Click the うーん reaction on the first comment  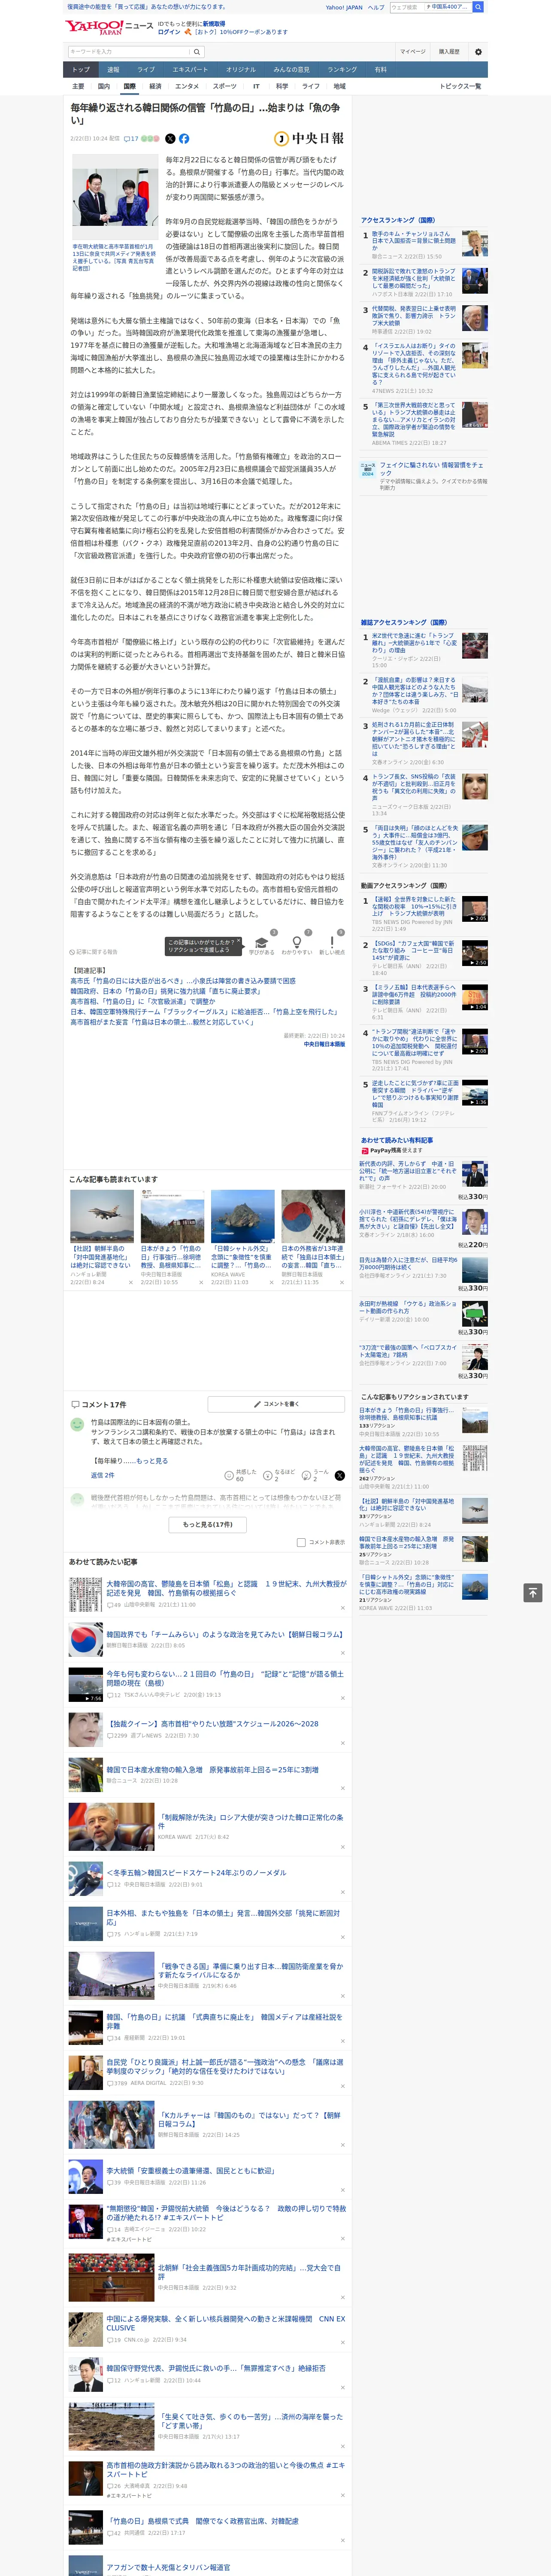click(307, 1475)
